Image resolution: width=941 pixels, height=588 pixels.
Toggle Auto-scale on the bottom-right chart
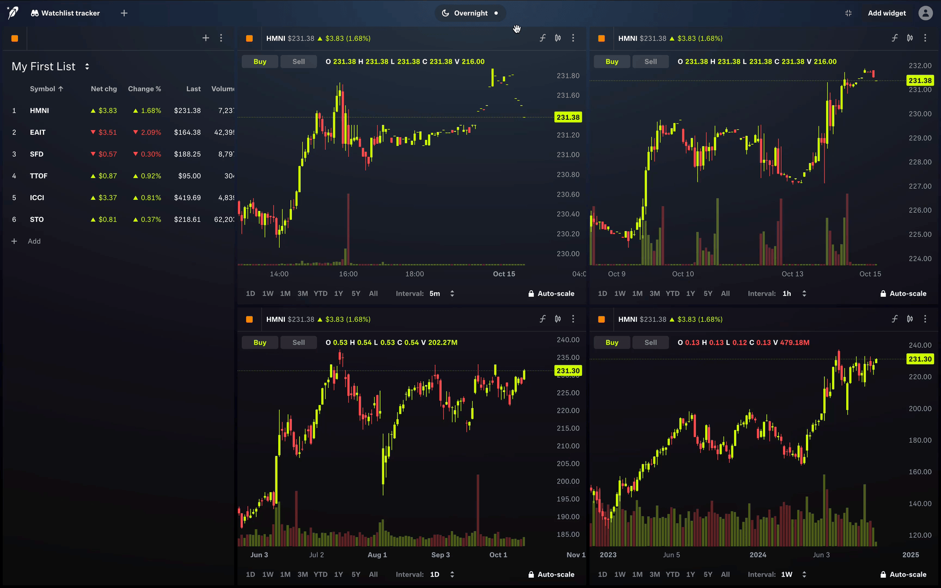903,574
